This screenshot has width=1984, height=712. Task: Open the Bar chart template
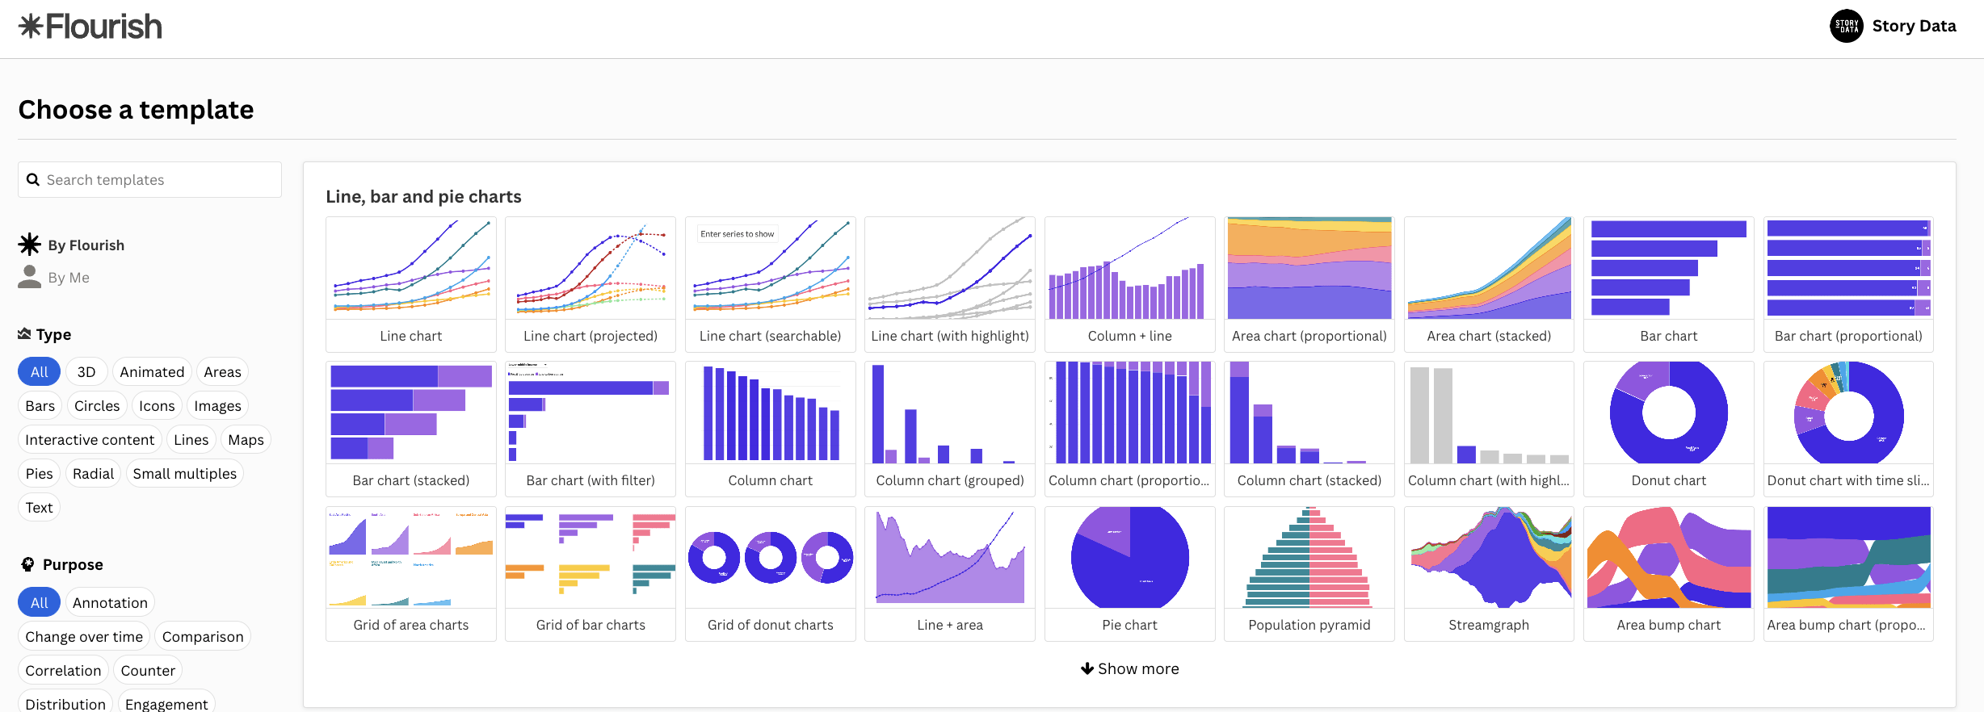(1669, 284)
